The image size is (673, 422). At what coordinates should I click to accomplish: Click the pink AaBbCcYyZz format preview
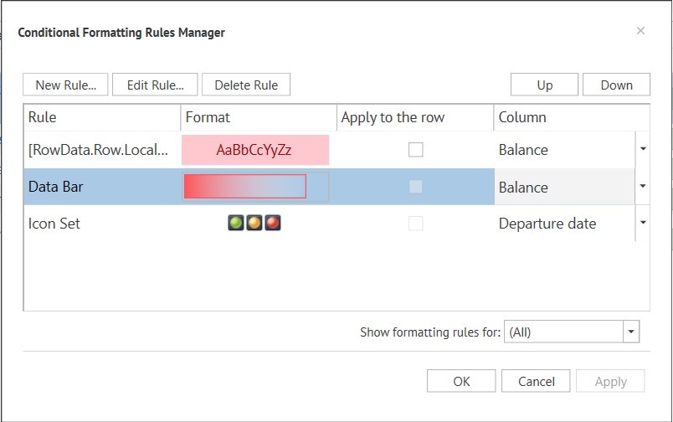tap(254, 150)
